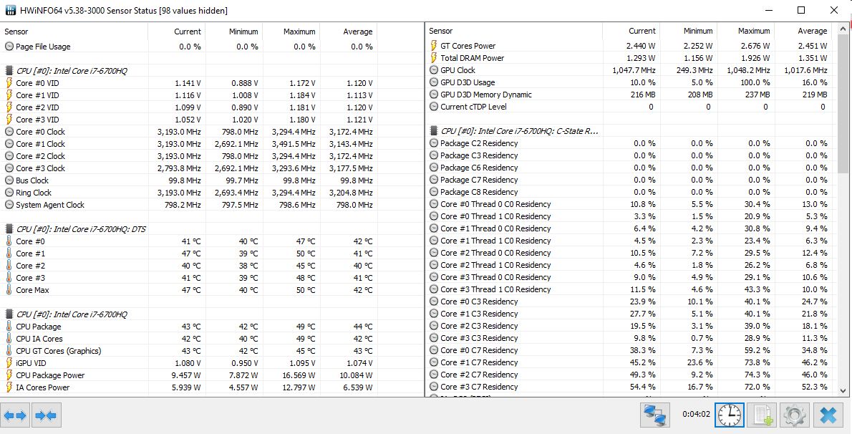Click the Page File Usage gauge icon
The image size is (852, 434).
9,47
